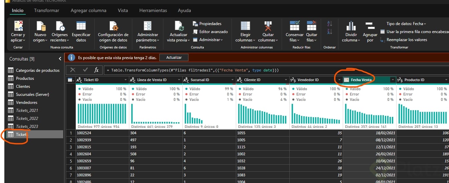
Task: Open Fecha Venta column filter dropdown
Action: pyautogui.click(x=393, y=80)
